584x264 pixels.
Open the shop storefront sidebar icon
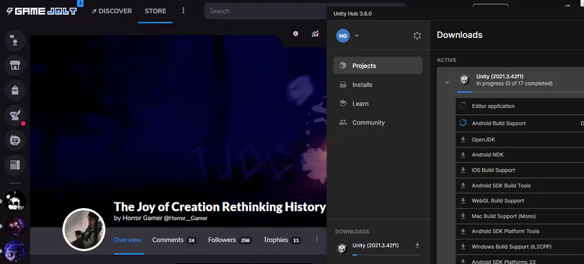(x=15, y=66)
